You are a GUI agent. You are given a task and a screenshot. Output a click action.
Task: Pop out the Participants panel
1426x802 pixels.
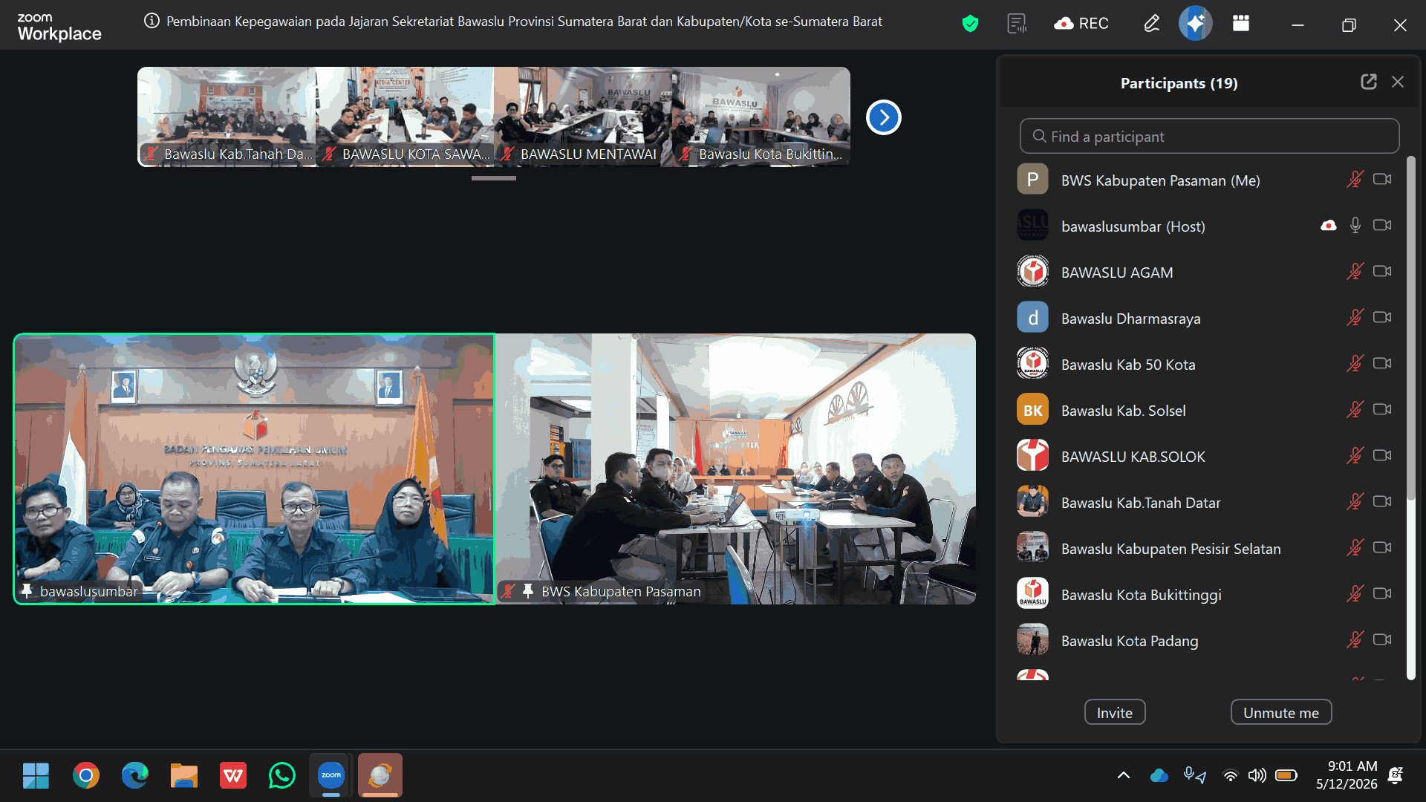coord(1368,82)
